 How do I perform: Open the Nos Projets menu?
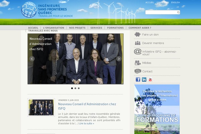tap(77, 28)
